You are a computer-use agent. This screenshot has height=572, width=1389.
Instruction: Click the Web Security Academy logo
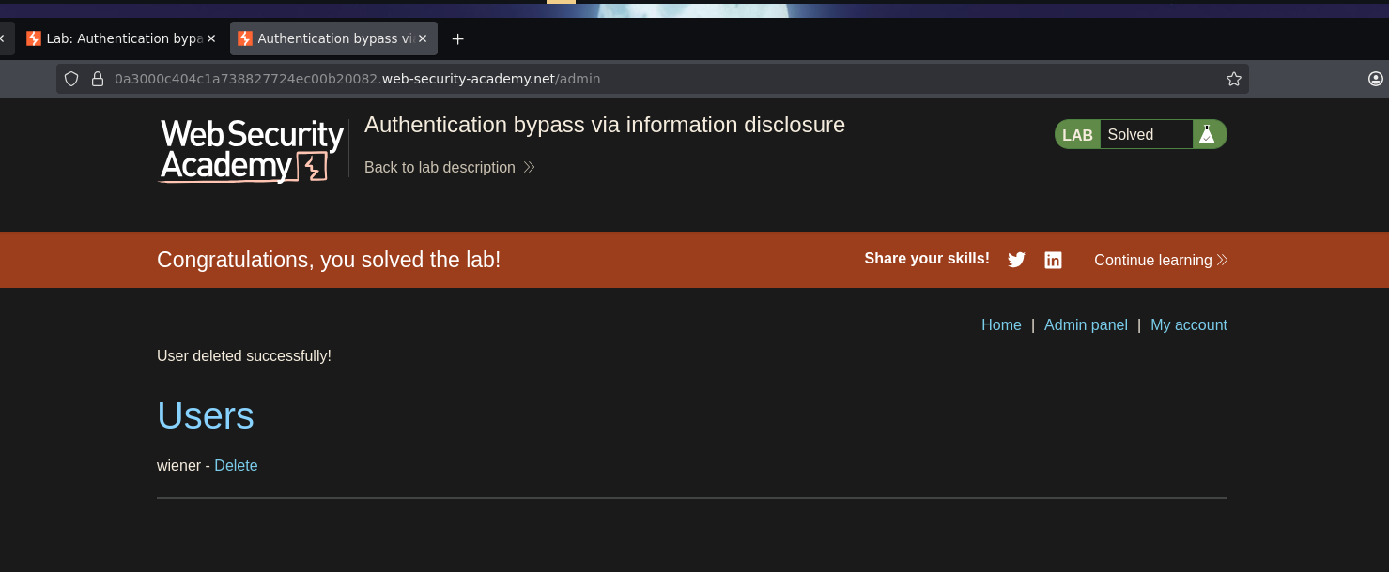pos(252,150)
